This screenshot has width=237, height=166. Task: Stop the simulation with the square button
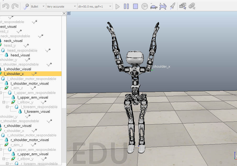135,6
